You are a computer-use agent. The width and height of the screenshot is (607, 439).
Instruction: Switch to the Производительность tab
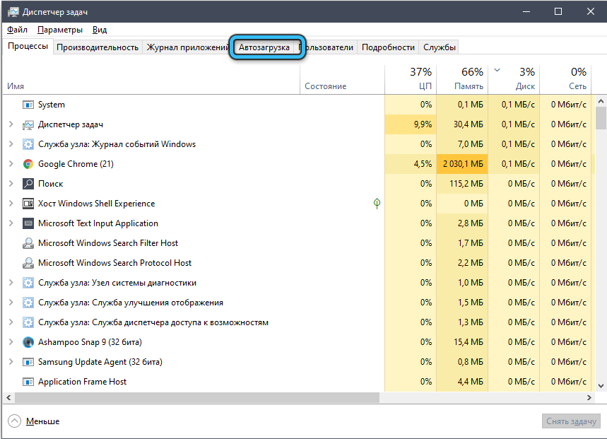(x=98, y=47)
